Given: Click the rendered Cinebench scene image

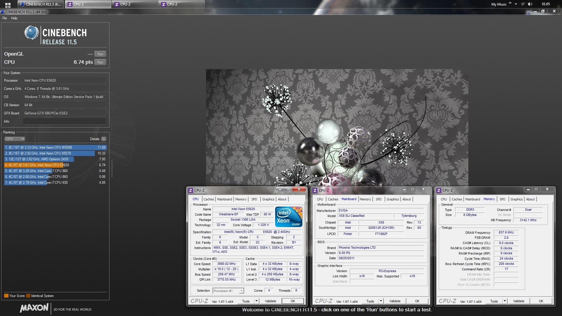Looking at the screenshot, I should [337, 128].
